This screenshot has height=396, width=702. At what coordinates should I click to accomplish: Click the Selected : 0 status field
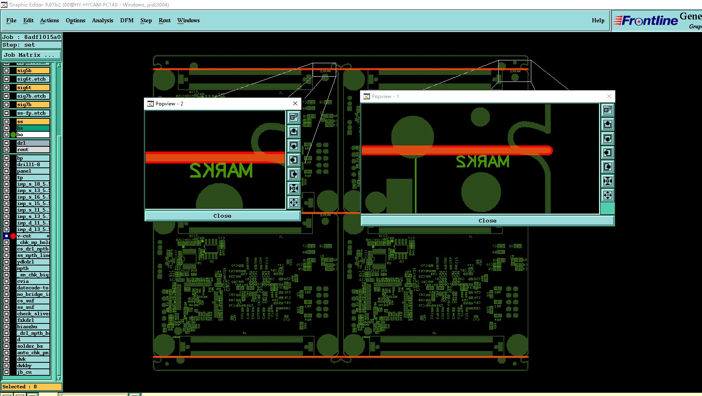coord(32,387)
